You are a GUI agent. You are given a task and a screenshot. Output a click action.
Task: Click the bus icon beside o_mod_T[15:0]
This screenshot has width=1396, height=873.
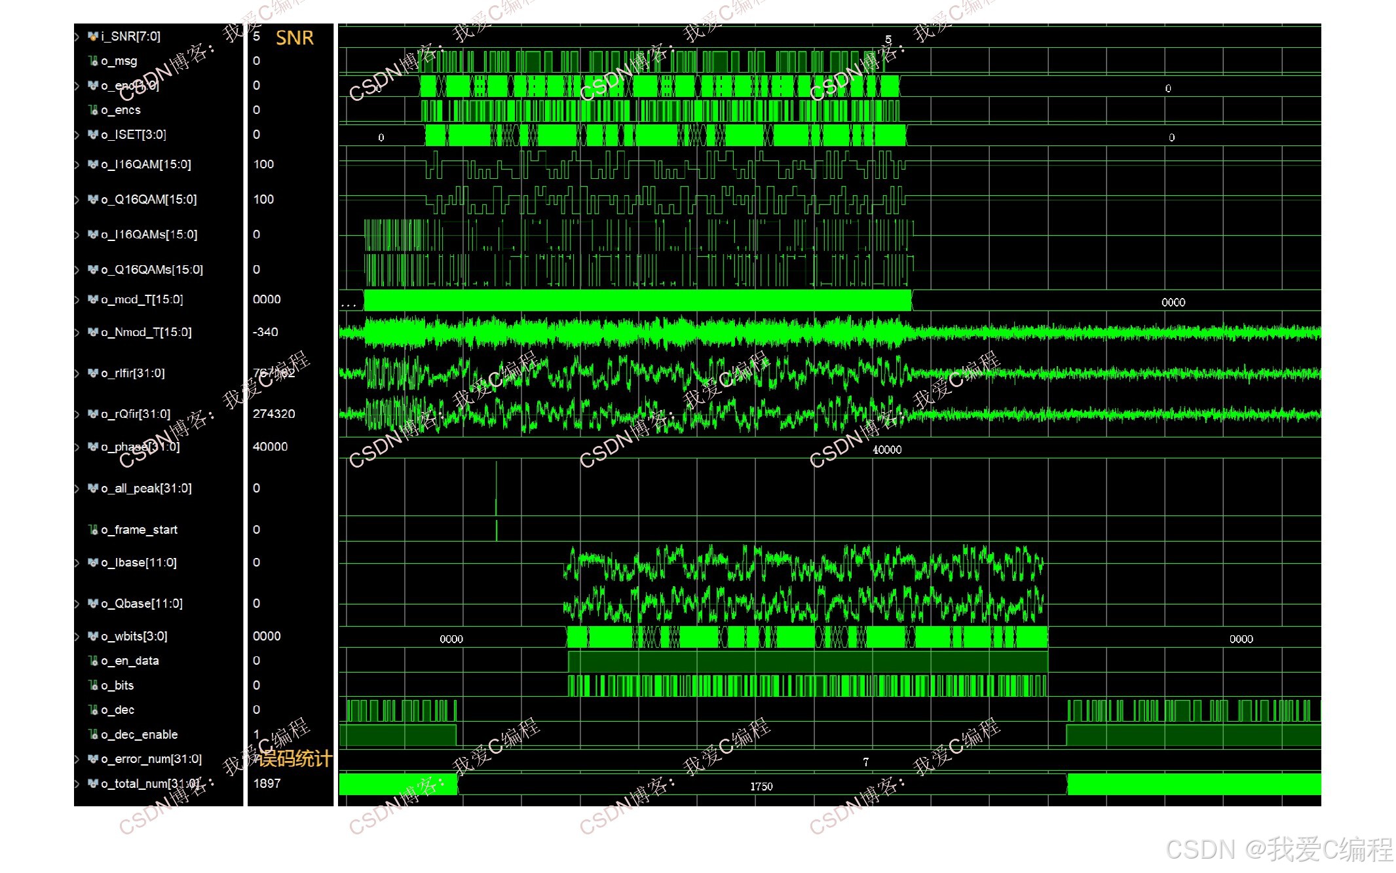[x=93, y=300]
